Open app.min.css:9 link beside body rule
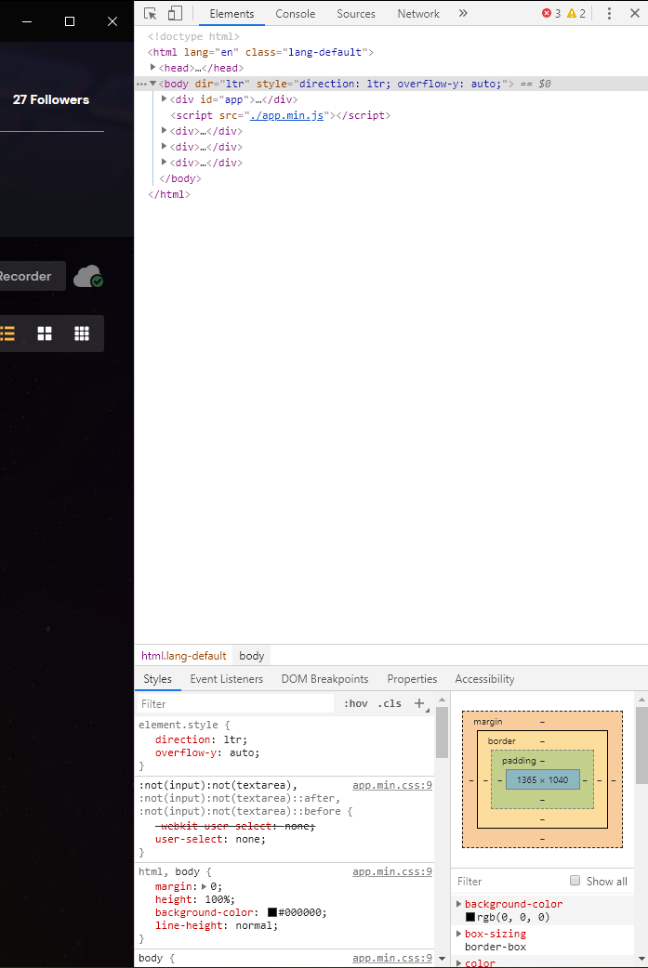The height and width of the screenshot is (968, 648). 392,958
